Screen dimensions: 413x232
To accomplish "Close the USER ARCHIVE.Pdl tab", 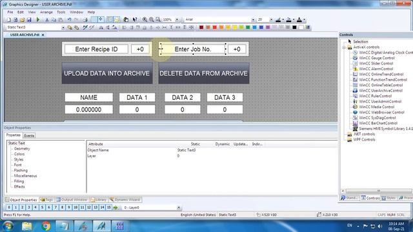I will click(43, 35).
